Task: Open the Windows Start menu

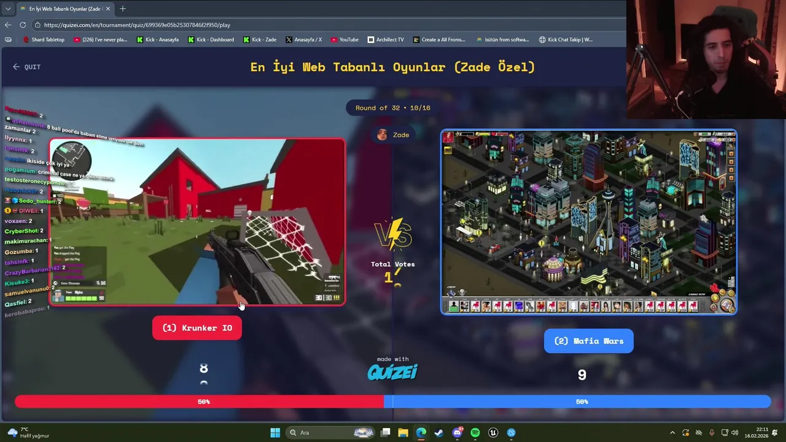Action: [275, 433]
